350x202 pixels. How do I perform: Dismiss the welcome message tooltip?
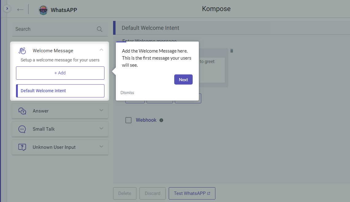point(127,93)
